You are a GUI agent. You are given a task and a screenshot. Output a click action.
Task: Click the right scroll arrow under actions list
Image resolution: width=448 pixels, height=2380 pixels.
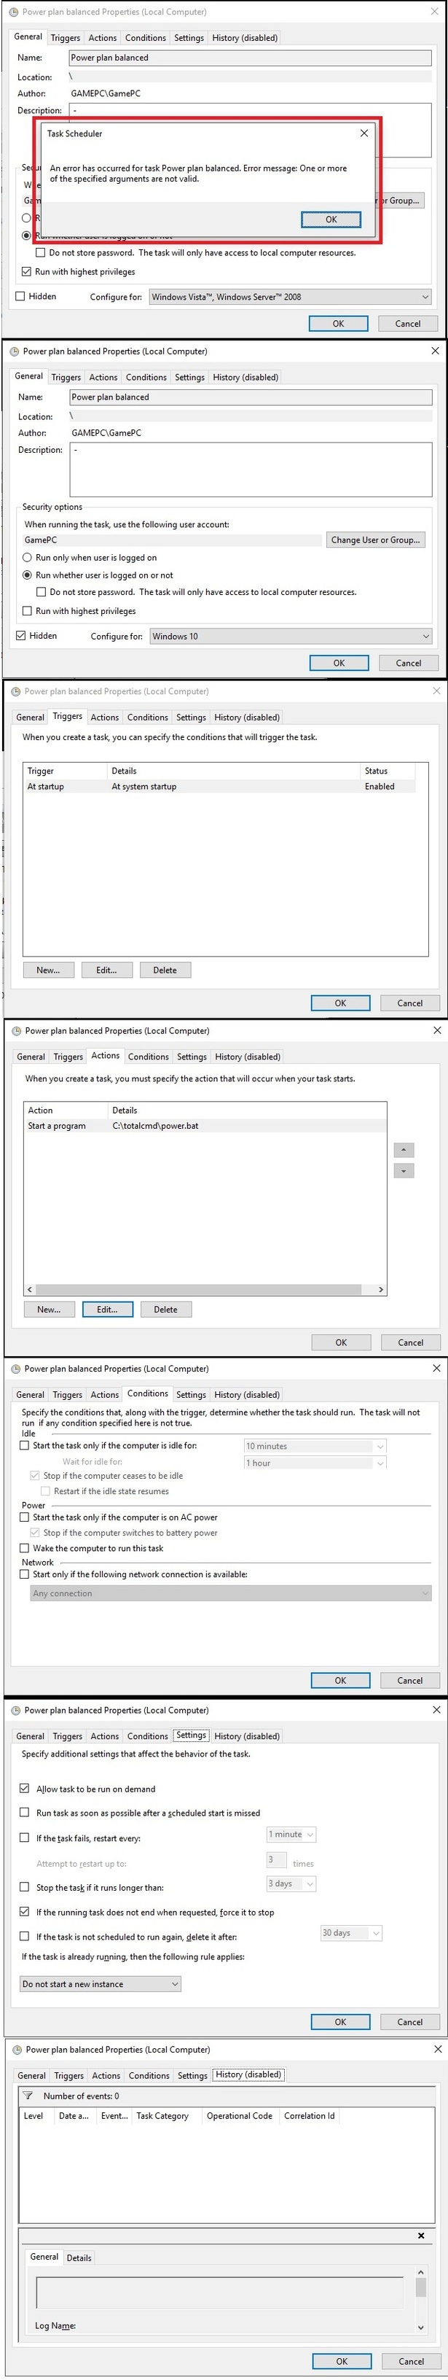point(380,1290)
